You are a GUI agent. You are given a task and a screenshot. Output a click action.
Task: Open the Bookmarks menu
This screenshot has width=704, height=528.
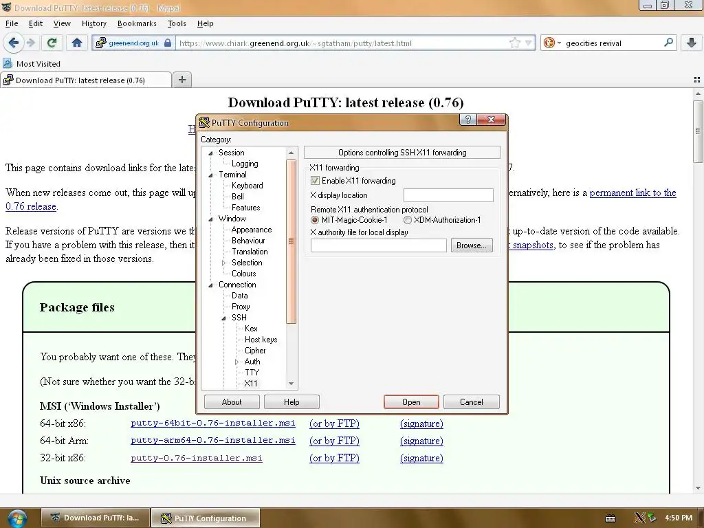pos(137,23)
